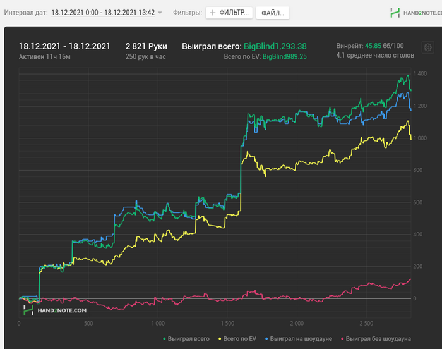Click the ФАЙЛ... button

point(273,13)
